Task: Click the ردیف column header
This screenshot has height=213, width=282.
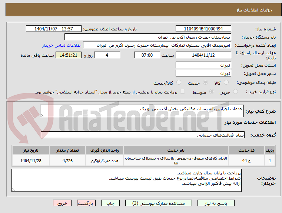Action: pos(270,150)
